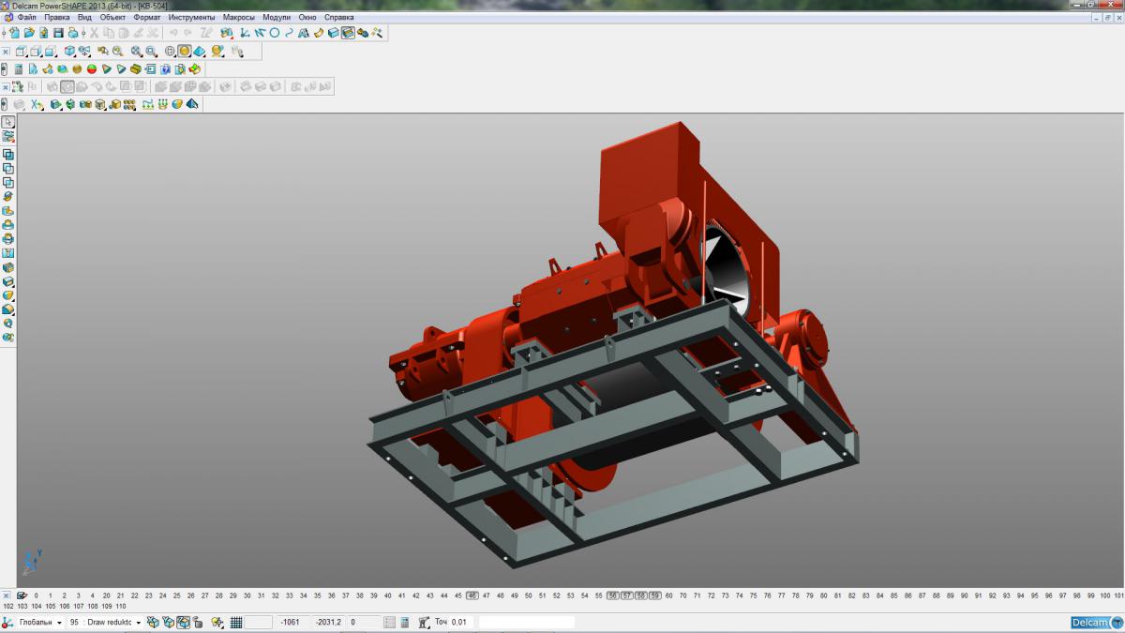This screenshot has width=1125, height=633.
Task: Open a model with the folder icon
Action: 29,32
